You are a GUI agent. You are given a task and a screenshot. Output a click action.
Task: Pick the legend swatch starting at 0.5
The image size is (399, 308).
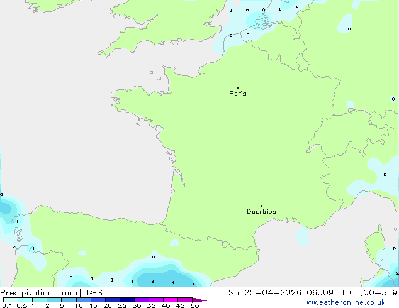(25, 300)
